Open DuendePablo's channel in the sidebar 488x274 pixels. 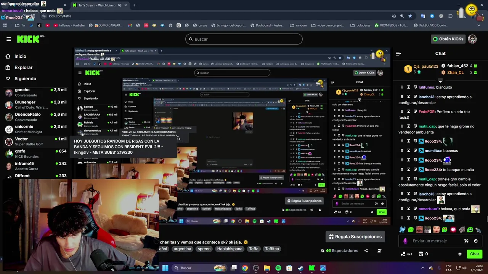(x=36, y=117)
